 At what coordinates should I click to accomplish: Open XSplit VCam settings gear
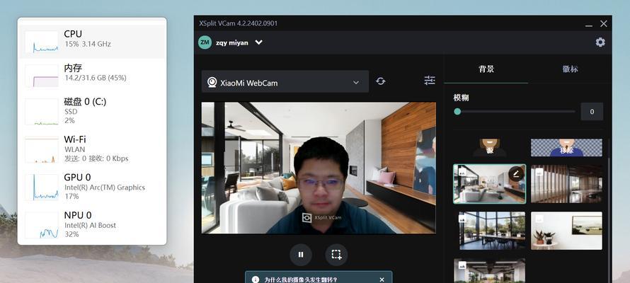[600, 42]
